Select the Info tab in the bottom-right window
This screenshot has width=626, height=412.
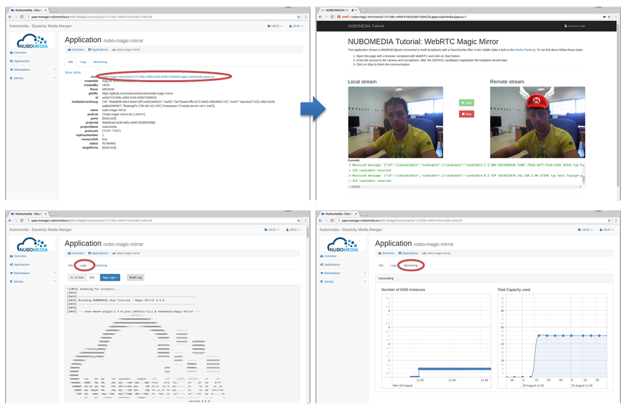[381, 265]
